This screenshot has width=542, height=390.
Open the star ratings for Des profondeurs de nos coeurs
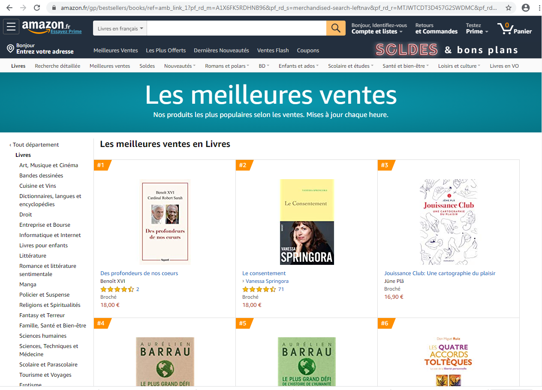click(117, 289)
